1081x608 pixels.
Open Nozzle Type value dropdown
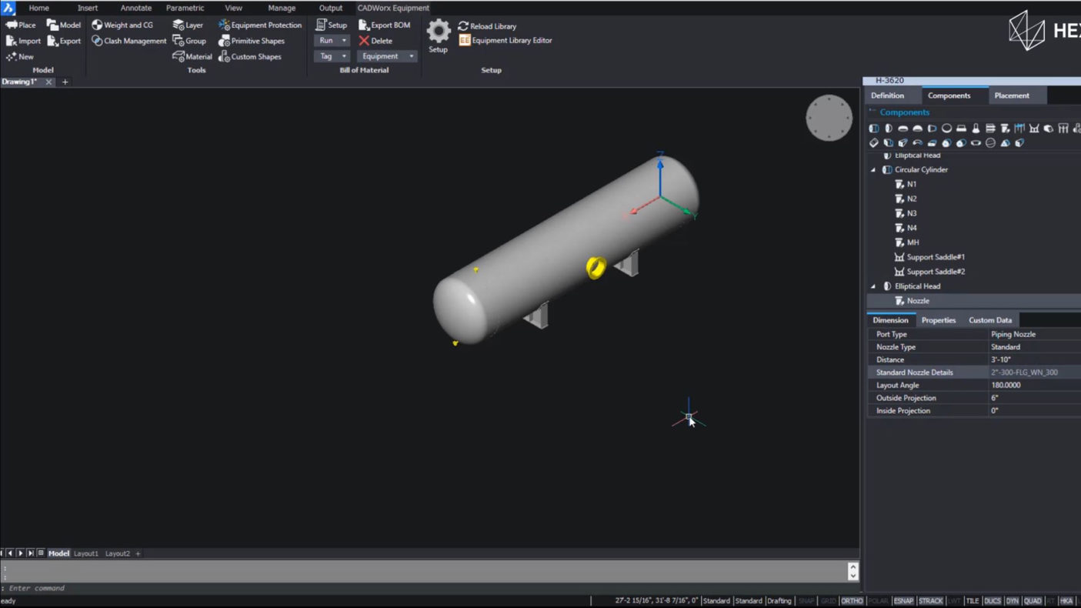tap(1034, 347)
